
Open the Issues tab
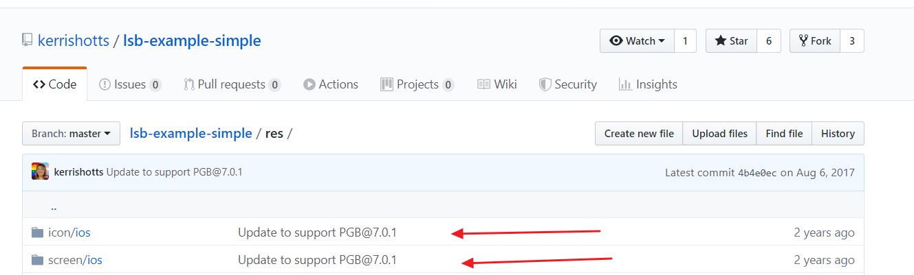[130, 84]
